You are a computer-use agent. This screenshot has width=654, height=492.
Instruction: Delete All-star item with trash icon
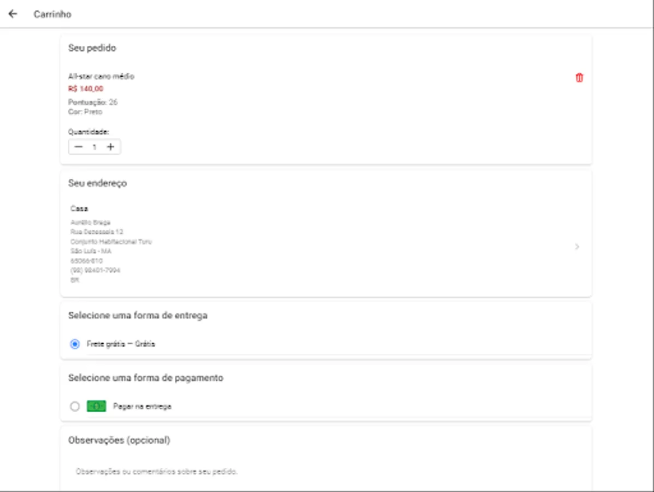(x=579, y=78)
